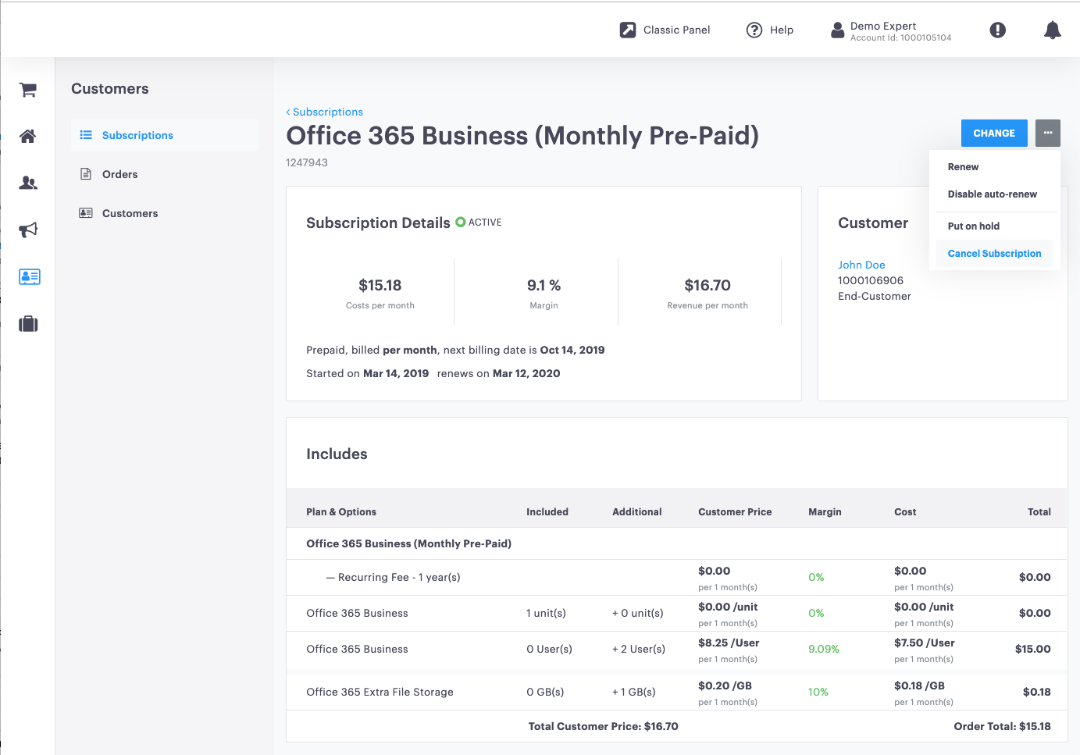Open the Subscriptions submenu item
The height and width of the screenshot is (755, 1080).
(164, 135)
